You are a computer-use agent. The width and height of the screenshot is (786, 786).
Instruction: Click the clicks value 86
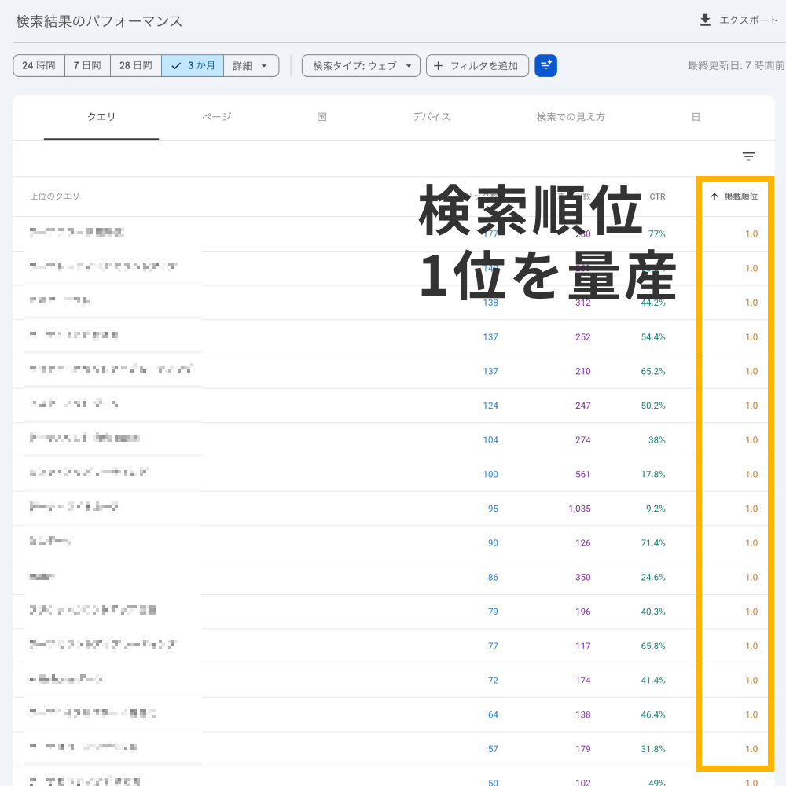[x=493, y=577]
